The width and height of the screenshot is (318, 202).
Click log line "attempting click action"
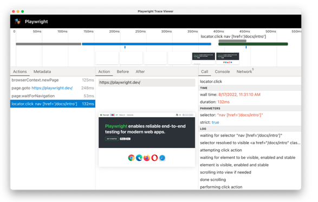(x=221, y=150)
